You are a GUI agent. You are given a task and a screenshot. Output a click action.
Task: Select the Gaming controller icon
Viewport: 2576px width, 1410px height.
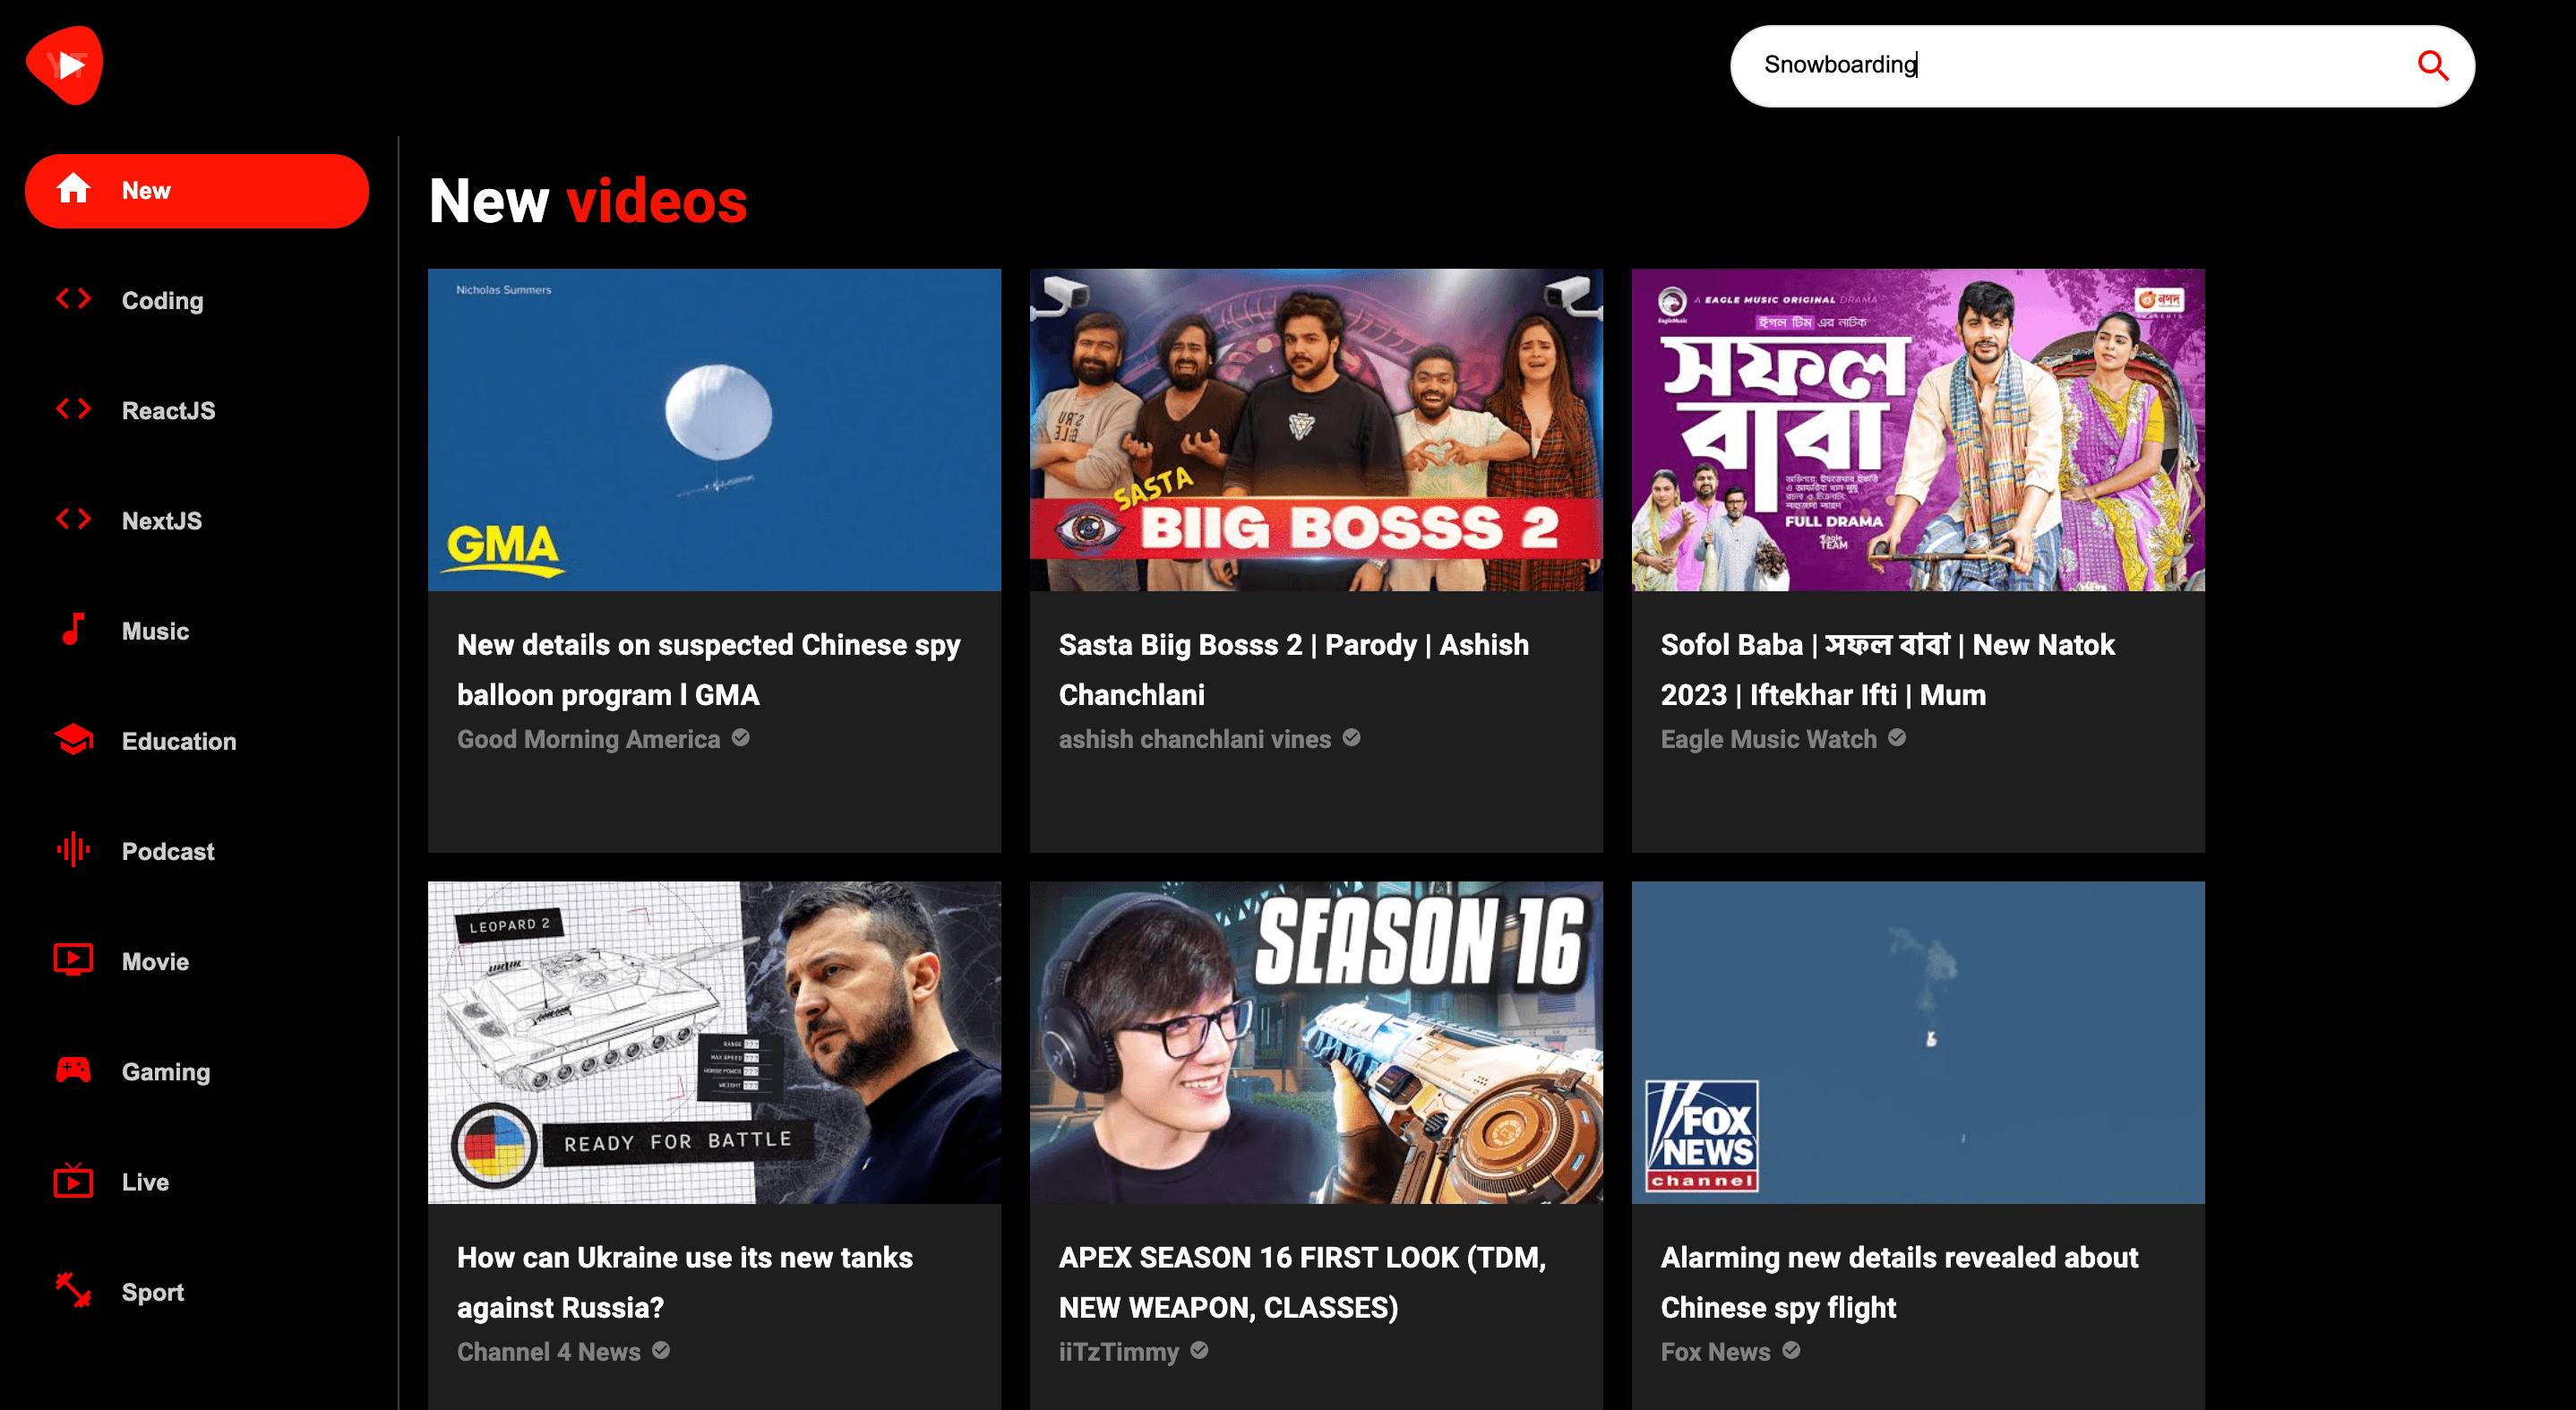[73, 1070]
